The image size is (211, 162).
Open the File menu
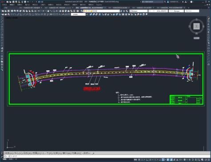[4, 5]
